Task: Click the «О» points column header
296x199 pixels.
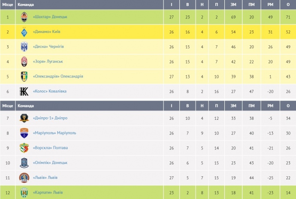Action: coord(287,5)
